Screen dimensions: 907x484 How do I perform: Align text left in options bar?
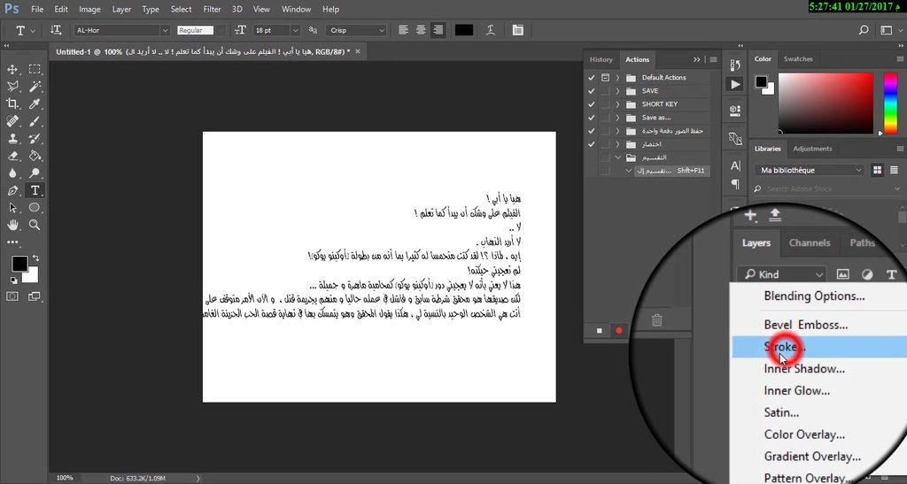pyautogui.click(x=404, y=30)
